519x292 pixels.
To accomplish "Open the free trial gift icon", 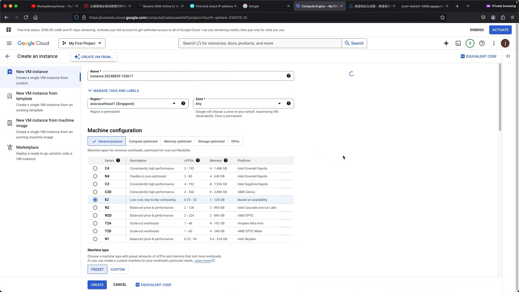I will pyautogui.click(x=9, y=30).
